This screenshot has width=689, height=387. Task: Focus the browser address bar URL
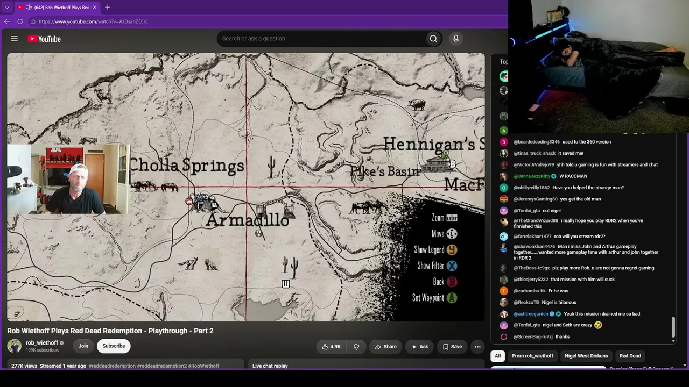coord(93,21)
